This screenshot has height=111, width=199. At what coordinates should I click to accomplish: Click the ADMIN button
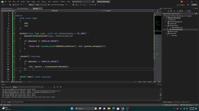pyautogui.click(x=194, y=5)
